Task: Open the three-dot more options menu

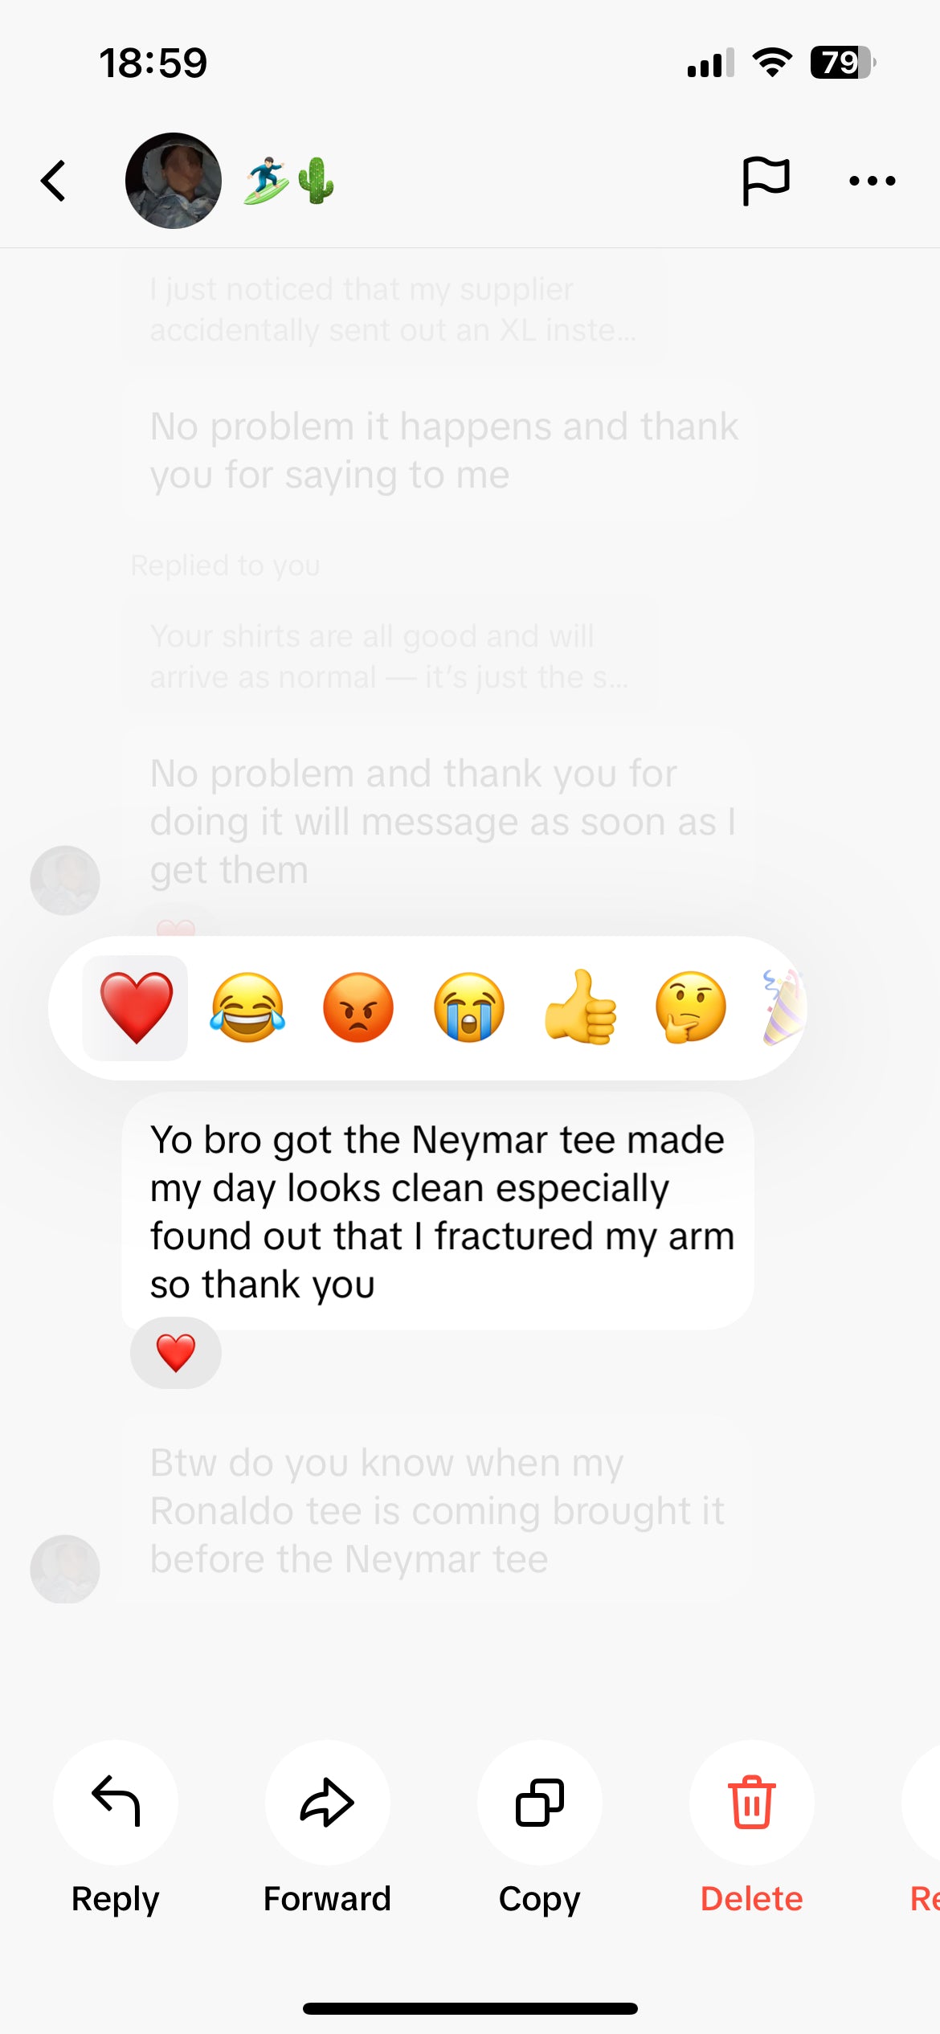Action: click(873, 181)
